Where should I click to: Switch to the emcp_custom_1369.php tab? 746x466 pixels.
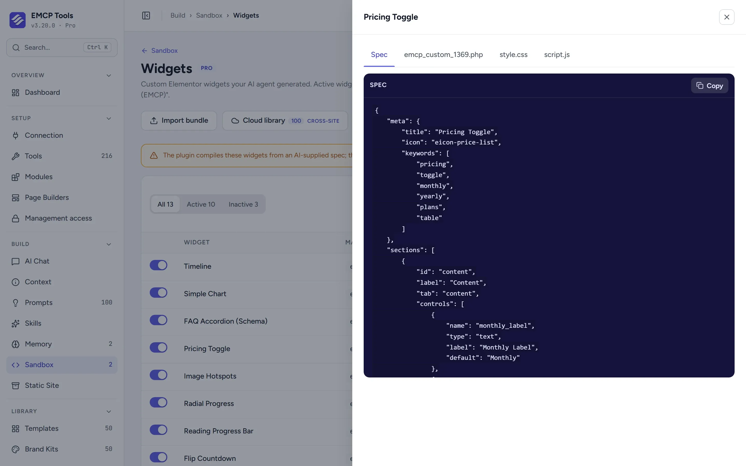443,55
